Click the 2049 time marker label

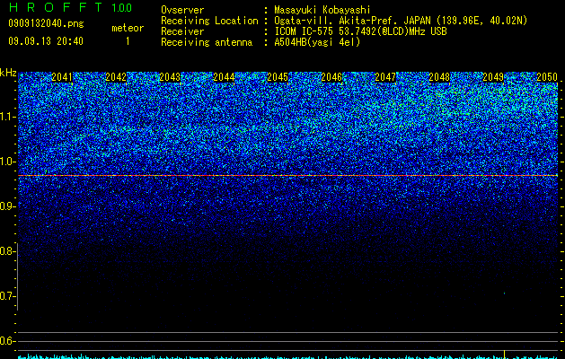point(493,77)
